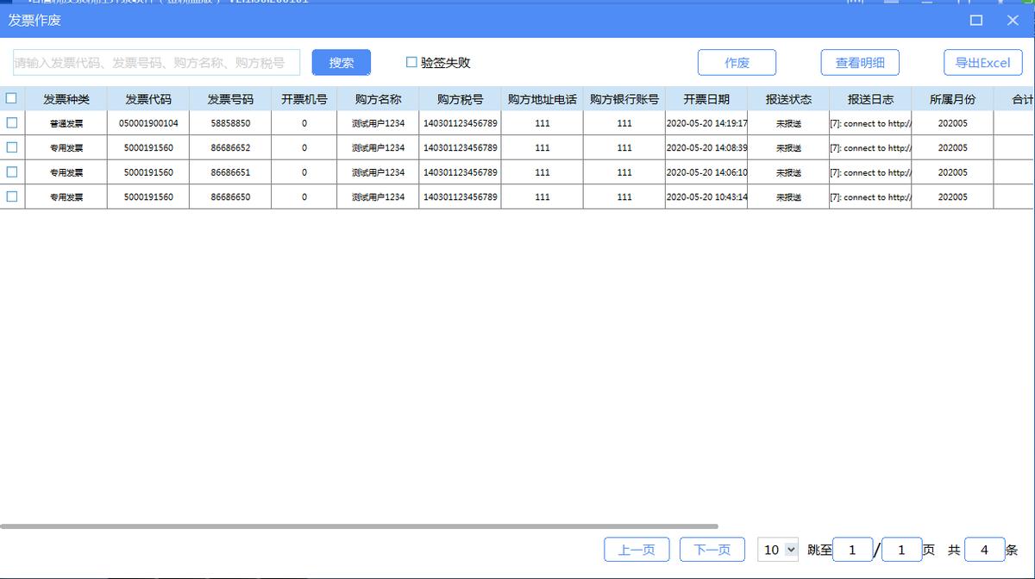1035x579 pixels.
Task: Open 查看明细 view details
Action: [860, 62]
